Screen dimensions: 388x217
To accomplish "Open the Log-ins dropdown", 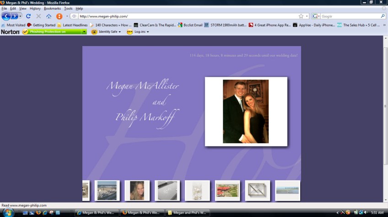I will tap(138, 32).
